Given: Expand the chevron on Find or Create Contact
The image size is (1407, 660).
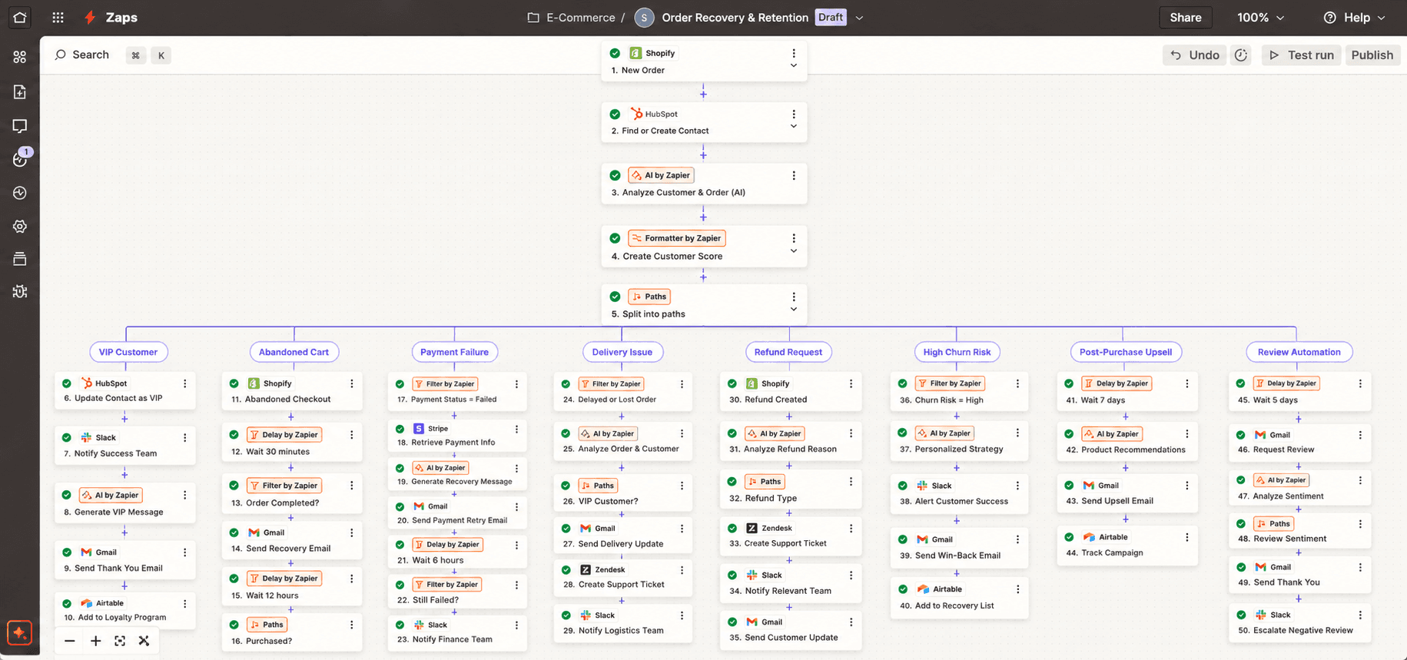Looking at the screenshot, I should [x=794, y=127].
